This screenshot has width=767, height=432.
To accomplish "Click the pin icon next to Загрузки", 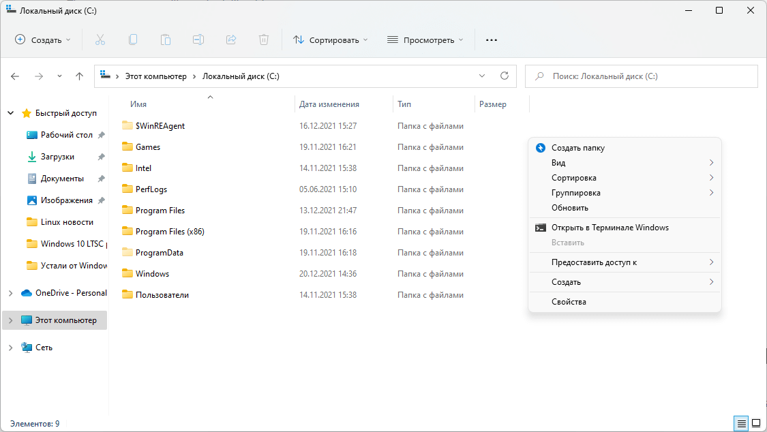I will pyautogui.click(x=102, y=157).
